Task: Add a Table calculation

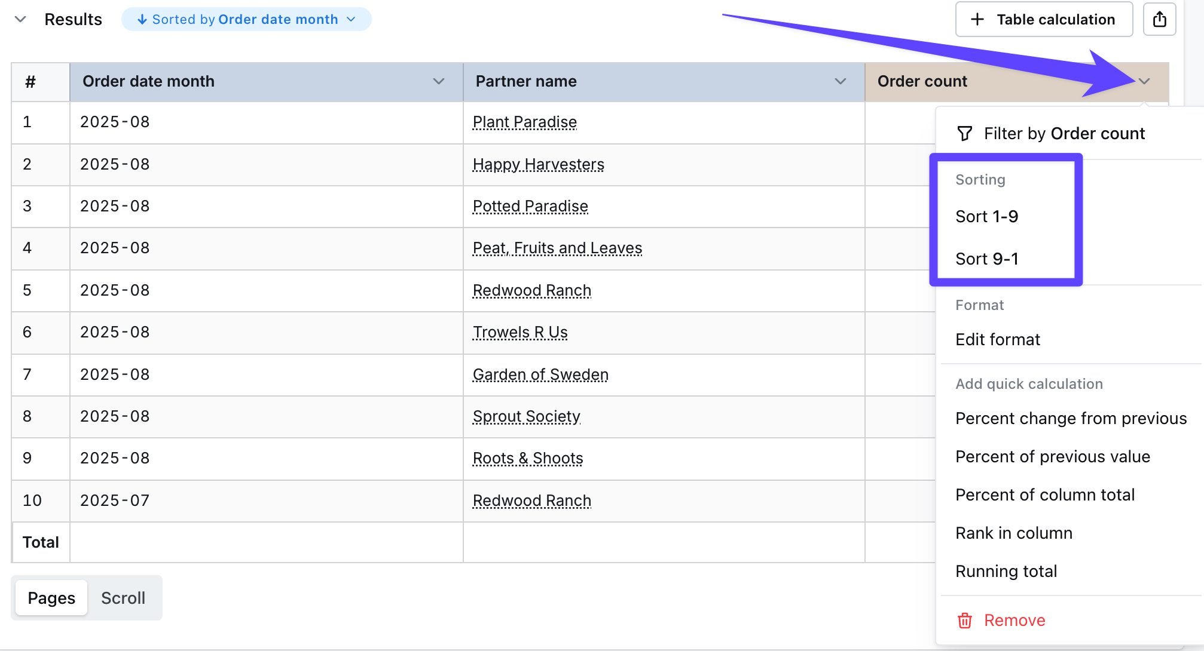Action: (1043, 19)
